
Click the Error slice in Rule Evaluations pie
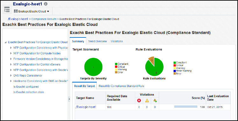[x=152, y=60]
